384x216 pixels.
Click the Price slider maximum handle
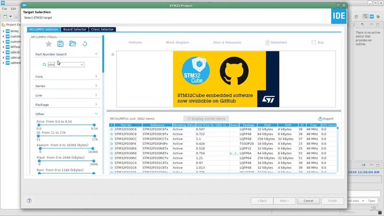tap(94, 125)
